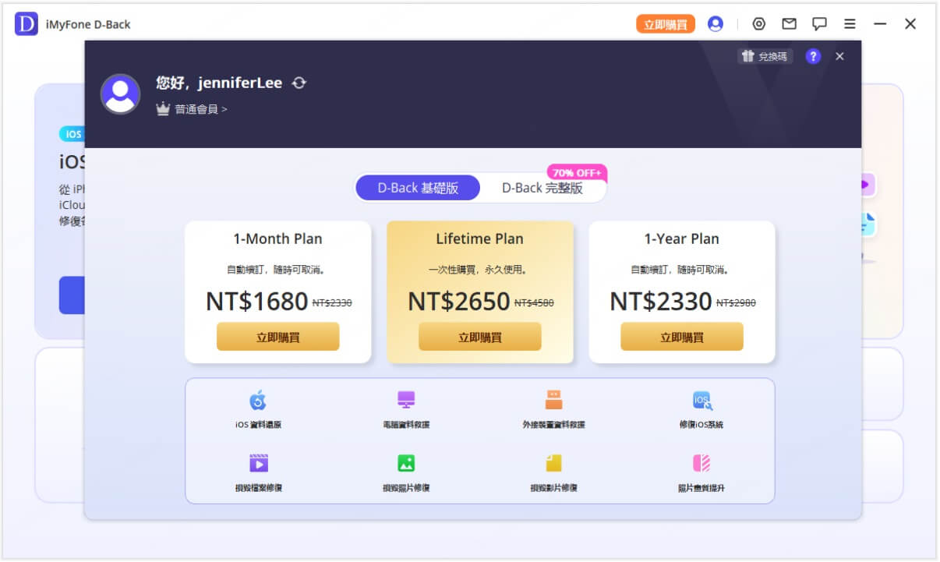Close the purchase dialog with X

coord(839,56)
